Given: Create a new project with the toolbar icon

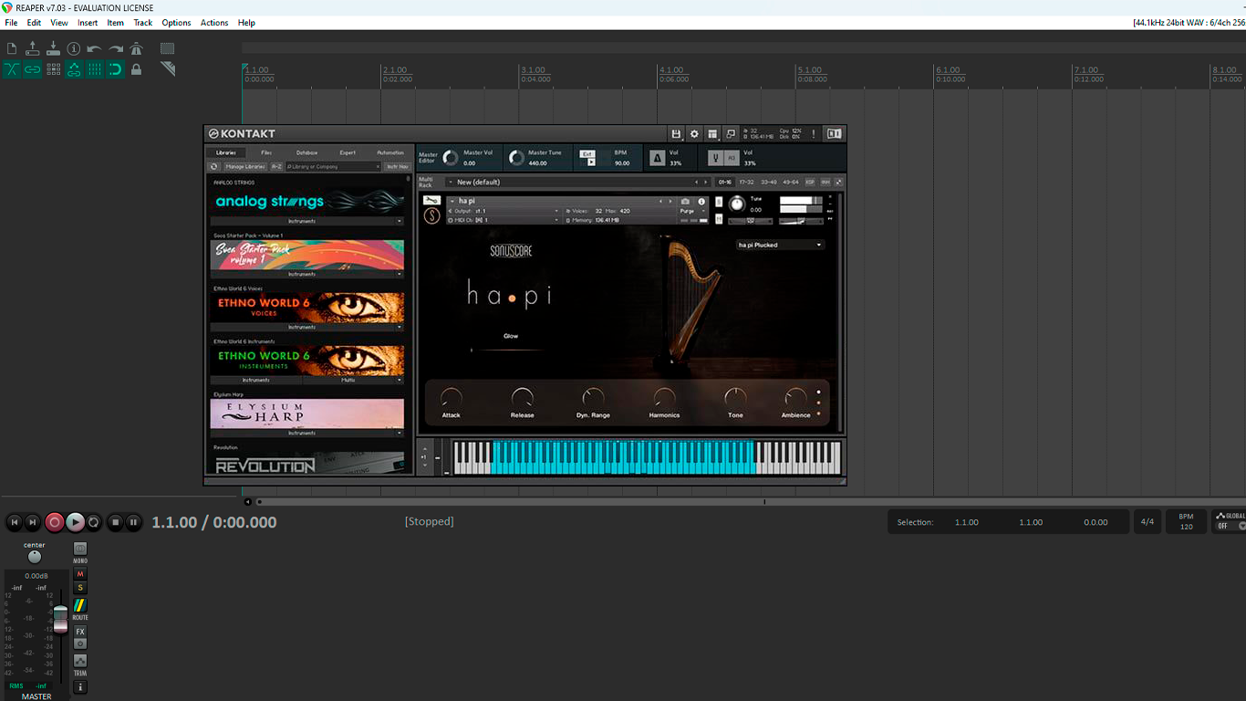Looking at the screenshot, I should pos(12,48).
